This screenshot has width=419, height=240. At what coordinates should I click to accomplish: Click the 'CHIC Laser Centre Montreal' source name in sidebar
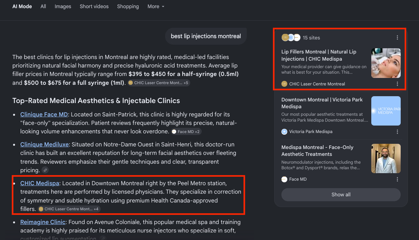317,84
